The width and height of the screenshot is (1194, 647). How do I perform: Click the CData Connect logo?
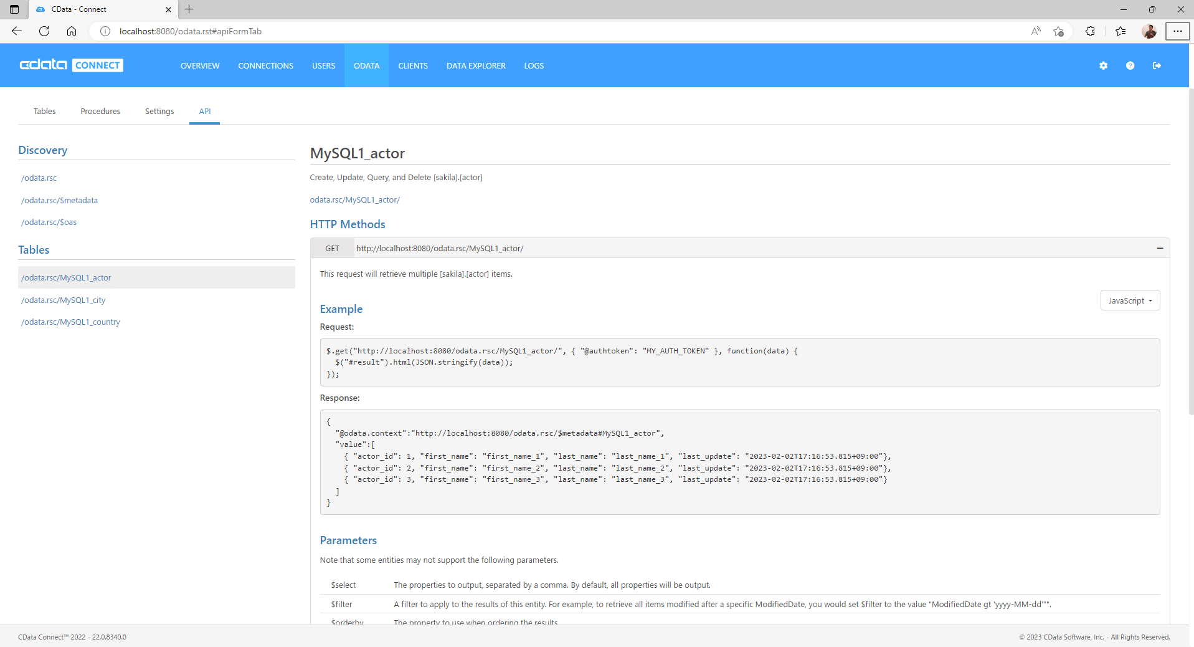[71, 65]
